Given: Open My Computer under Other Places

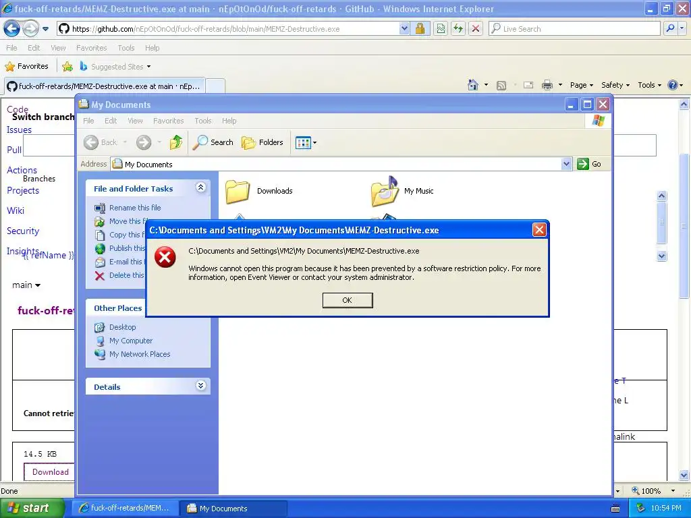Looking at the screenshot, I should pyautogui.click(x=131, y=341).
